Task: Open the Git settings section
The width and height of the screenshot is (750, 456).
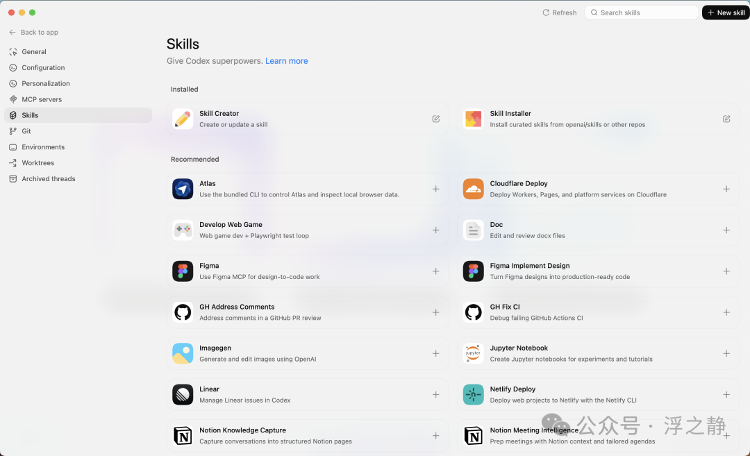Action: click(78, 131)
